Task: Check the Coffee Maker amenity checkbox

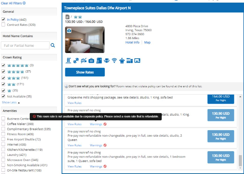Action: (3, 124)
